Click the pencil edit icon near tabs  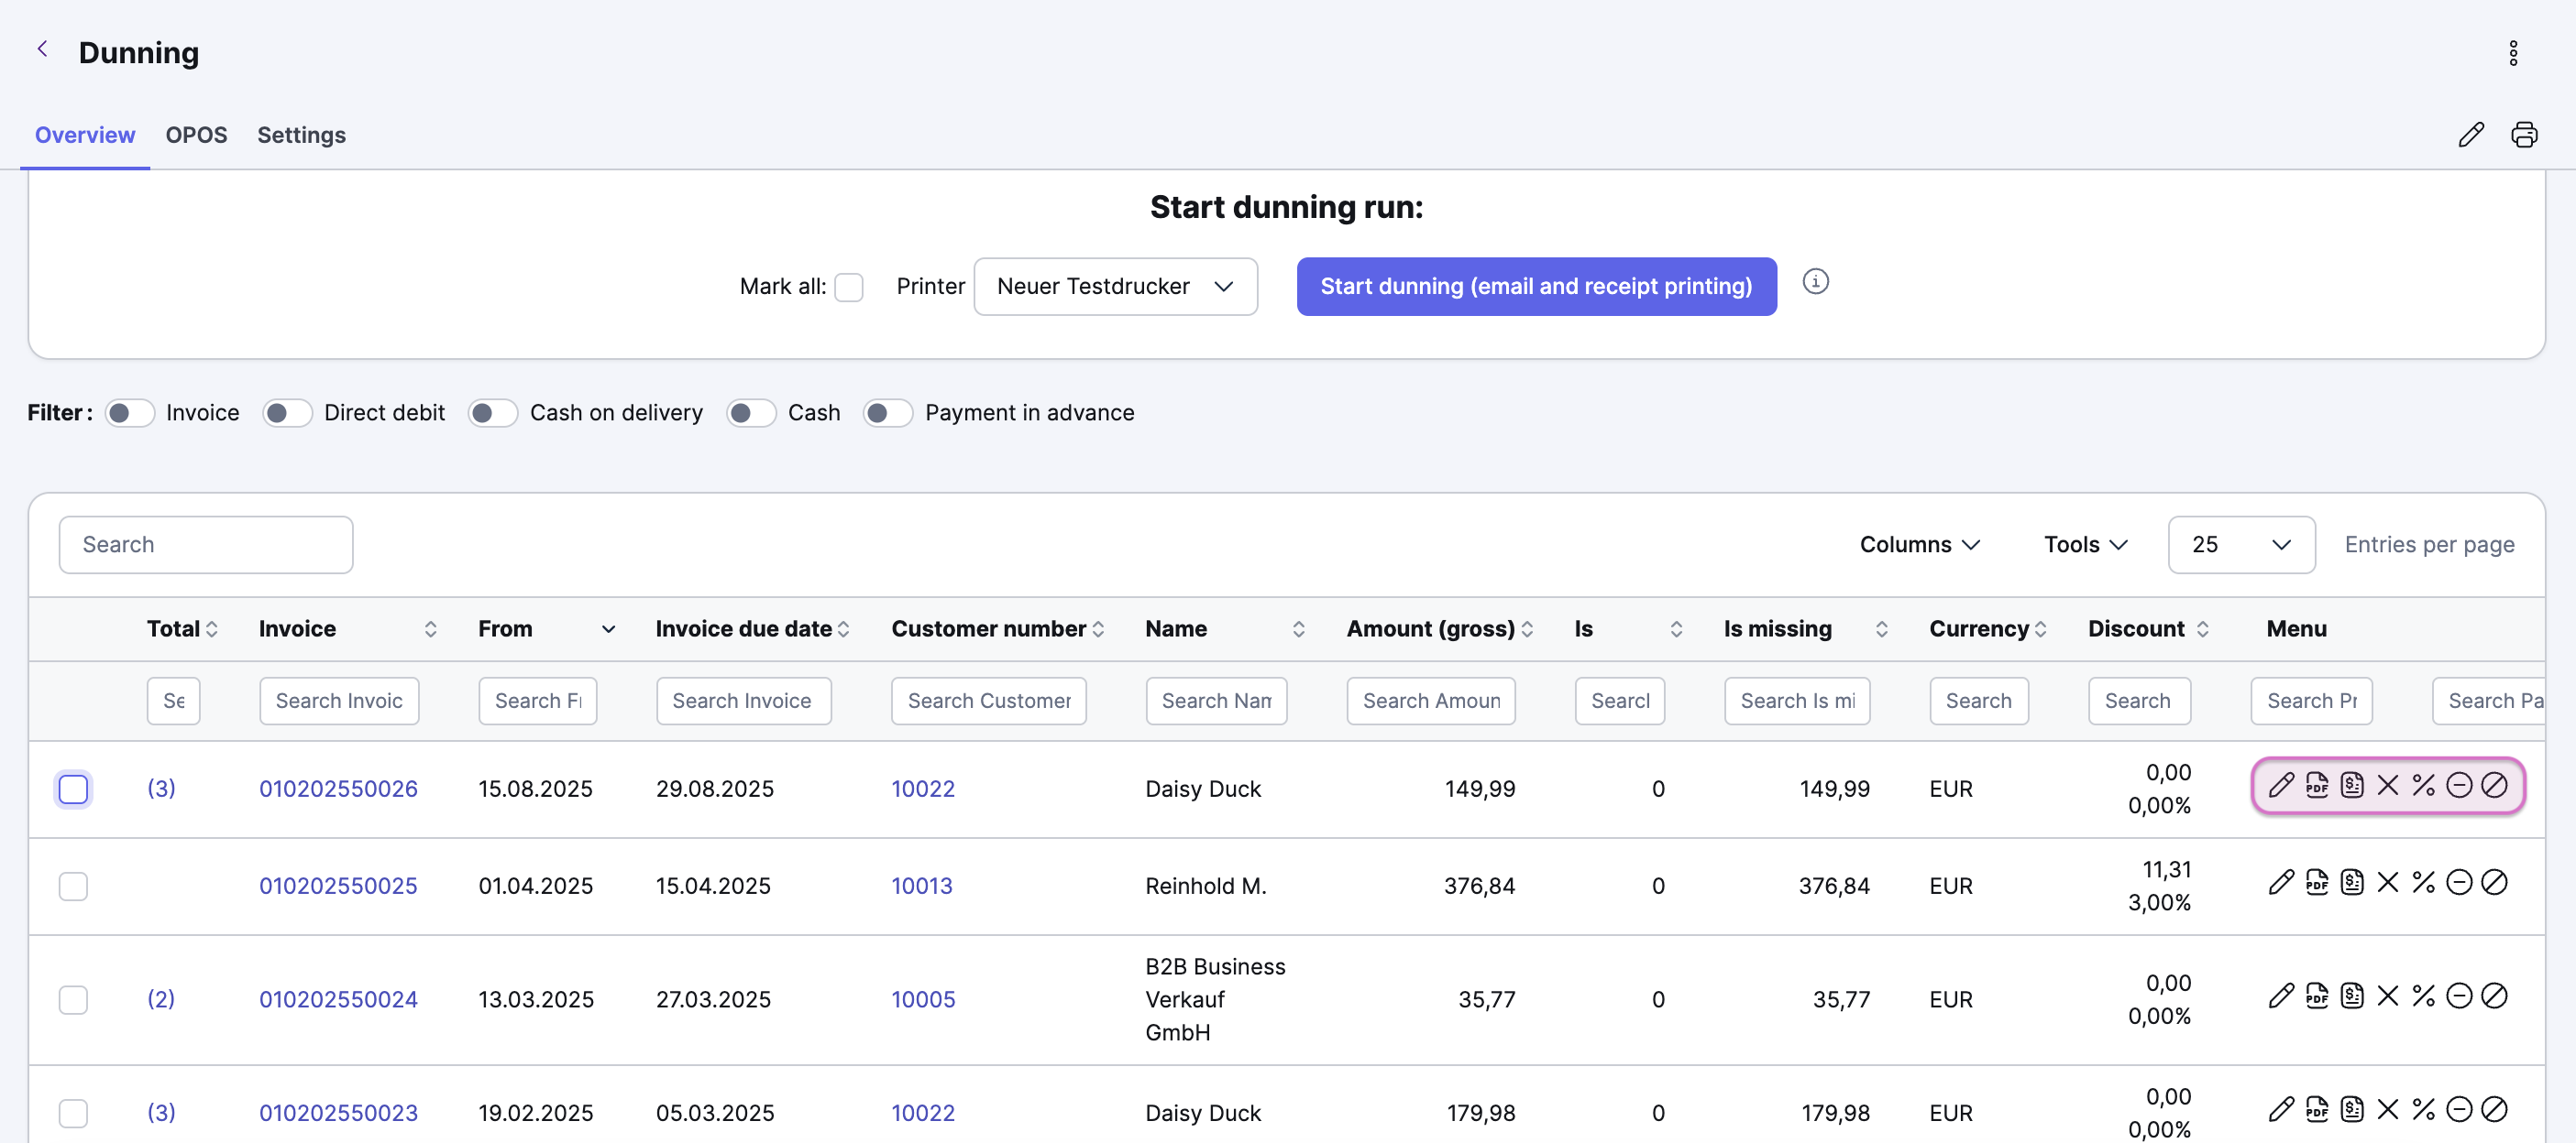[2471, 135]
